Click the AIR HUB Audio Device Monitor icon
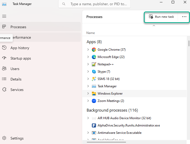190x144 pixels. (94, 118)
